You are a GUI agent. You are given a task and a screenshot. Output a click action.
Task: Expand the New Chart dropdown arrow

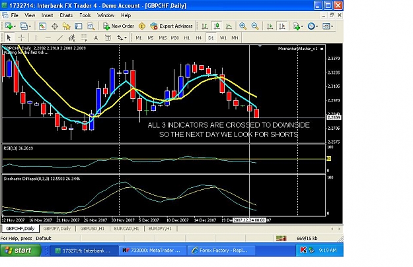15,26
